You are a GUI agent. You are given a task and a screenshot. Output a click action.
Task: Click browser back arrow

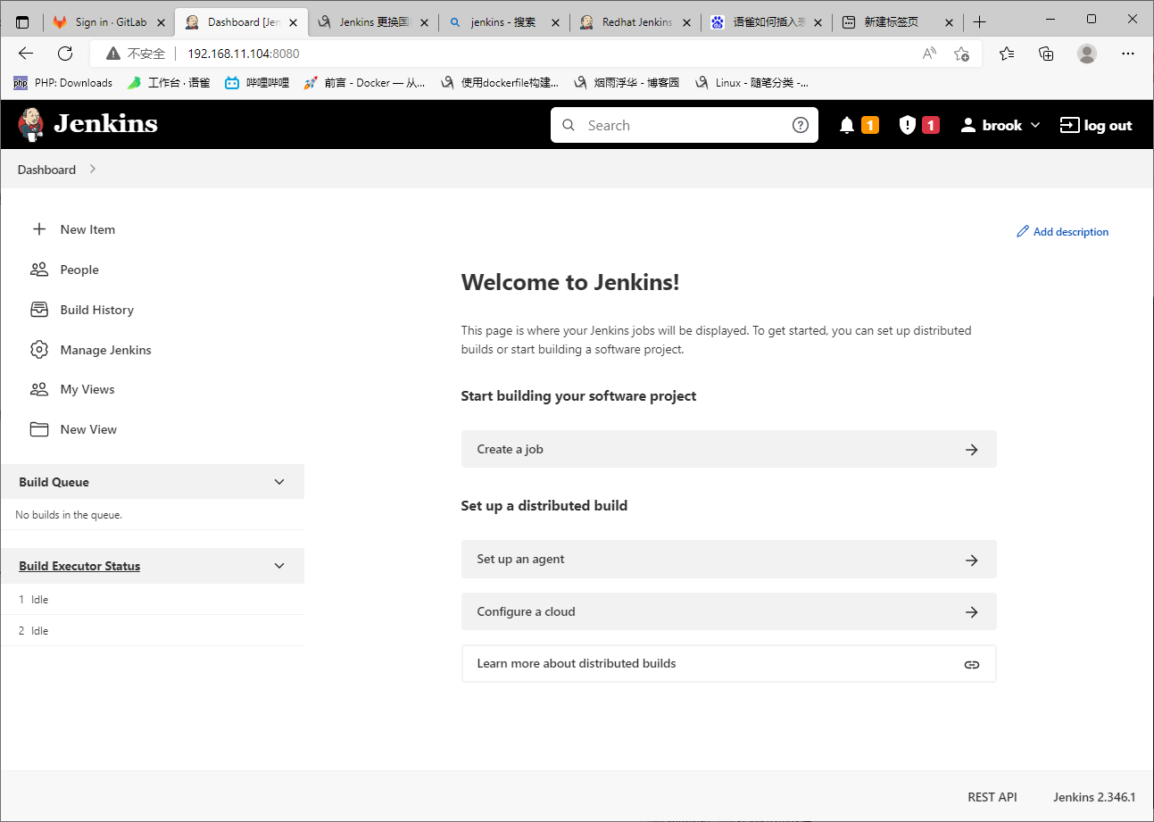(x=26, y=54)
